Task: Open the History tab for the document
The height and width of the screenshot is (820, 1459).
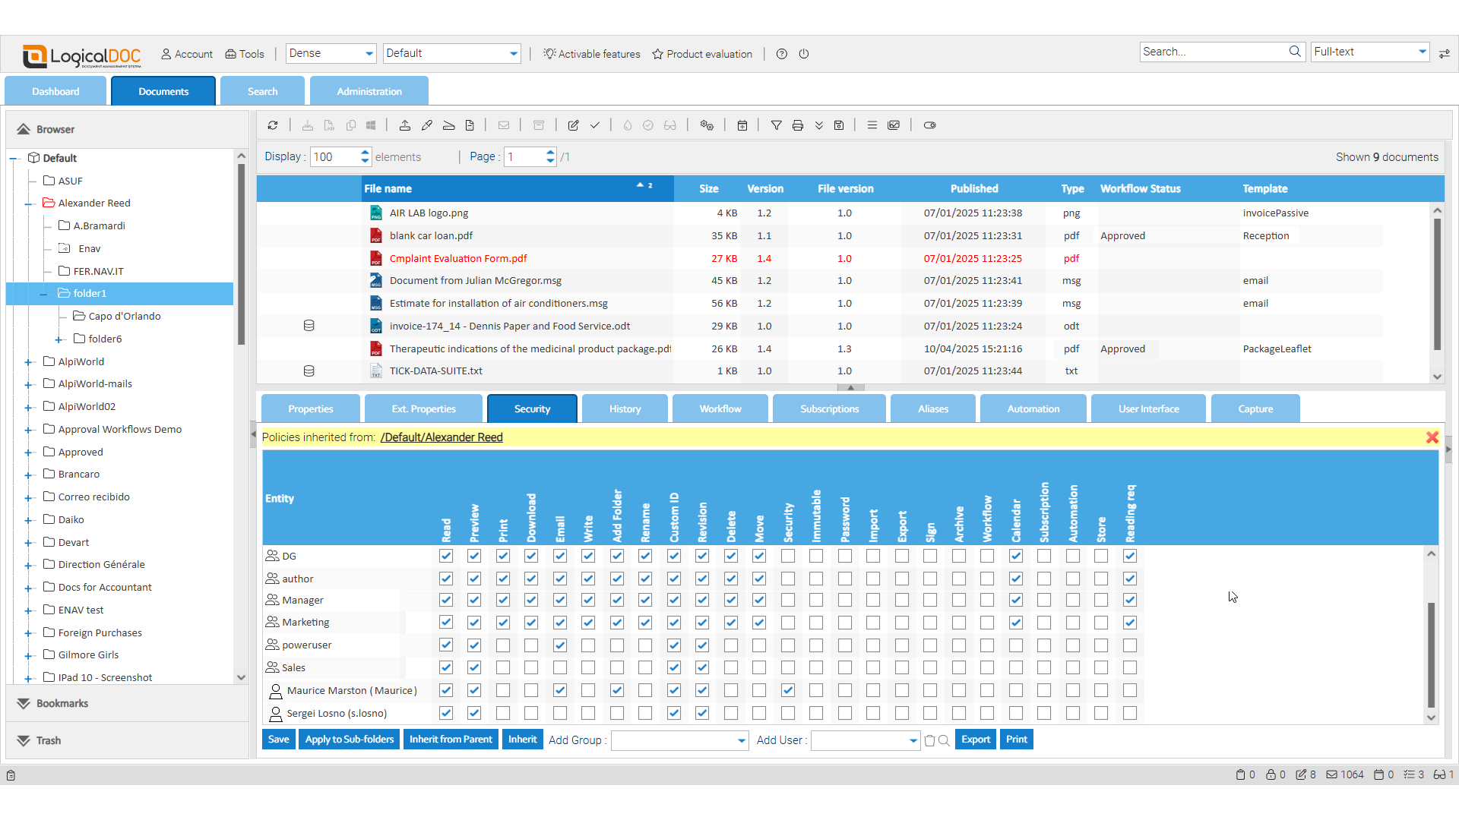Action: point(625,408)
